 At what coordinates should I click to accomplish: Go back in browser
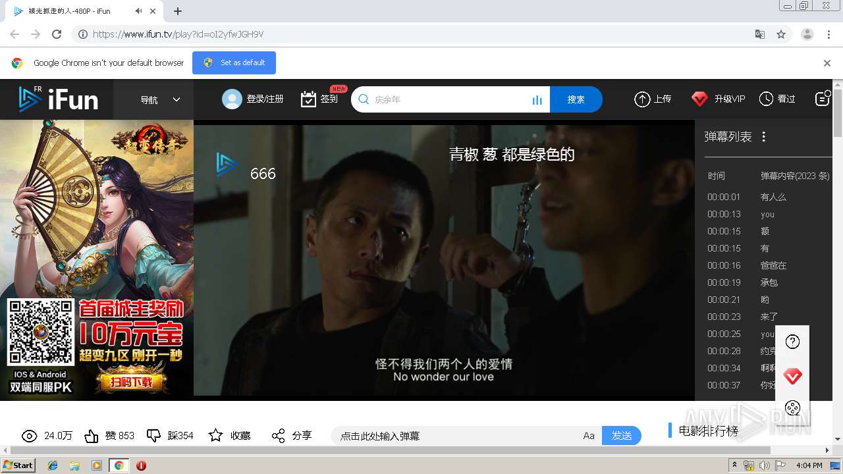[14, 34]
